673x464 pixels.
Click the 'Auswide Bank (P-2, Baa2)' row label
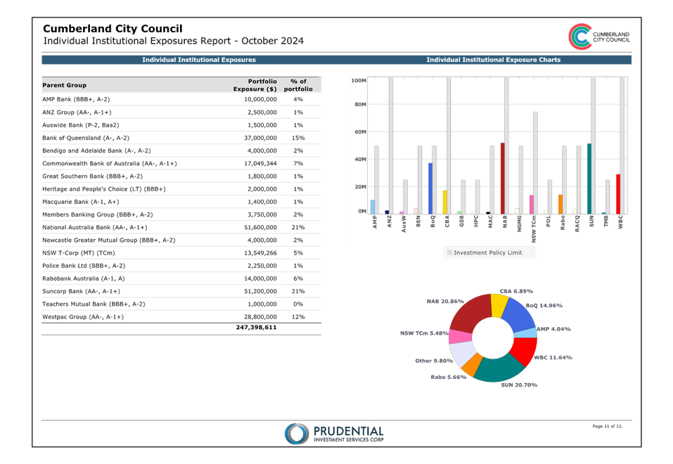coord(81,125)
